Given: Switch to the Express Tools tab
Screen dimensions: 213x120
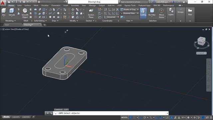Looking at the screenshot, I should [x=130, y=5].
